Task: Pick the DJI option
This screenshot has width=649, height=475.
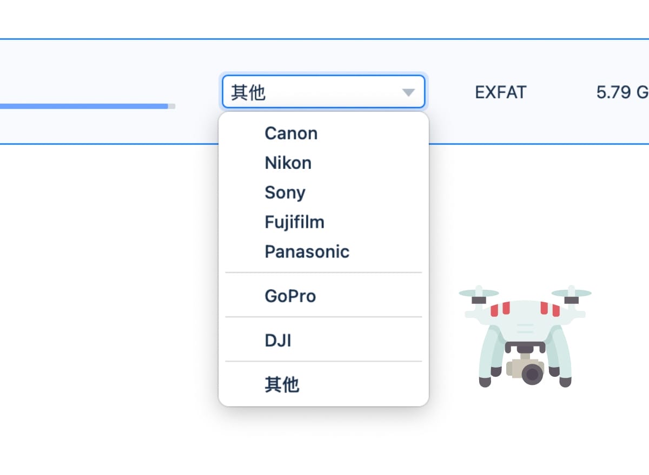Action: pos(278,341)
